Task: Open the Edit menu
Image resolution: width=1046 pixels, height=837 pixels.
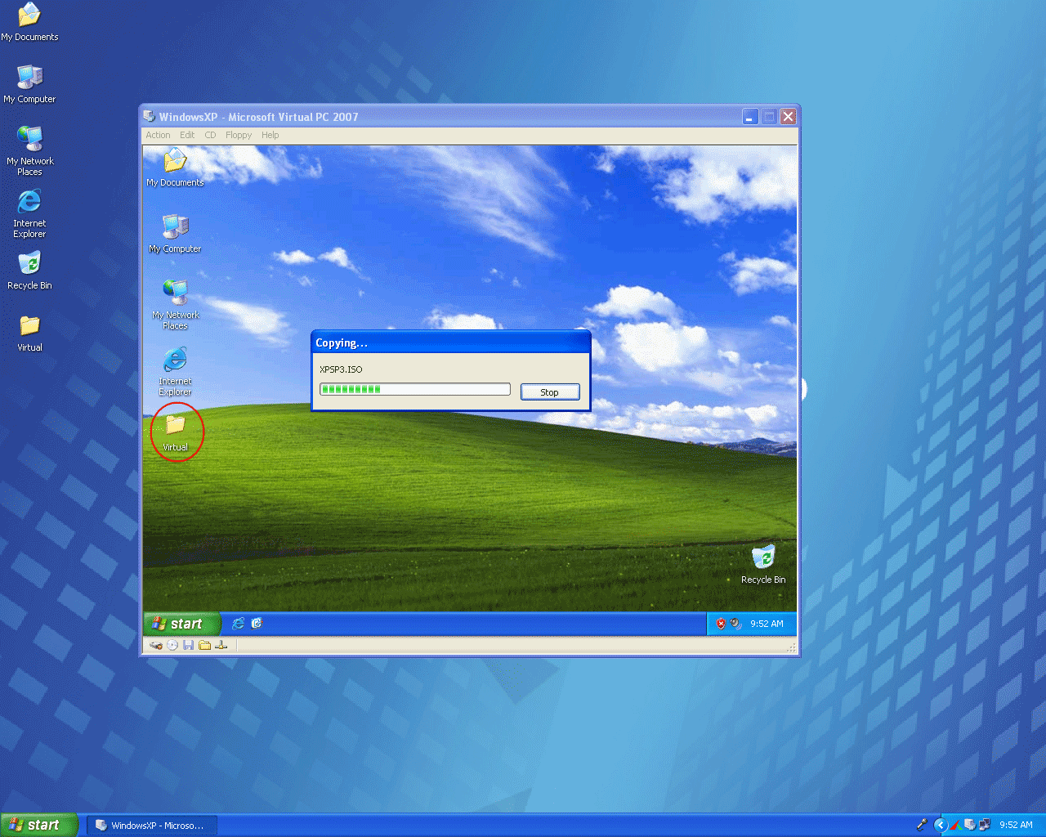Action: click(x=187, y=135)
